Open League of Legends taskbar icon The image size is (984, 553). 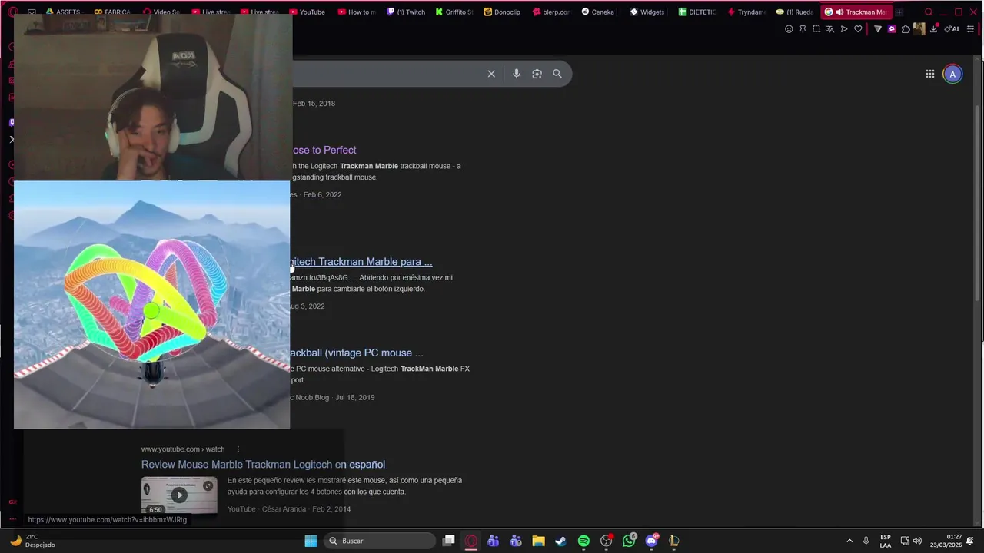click(674, 541)
